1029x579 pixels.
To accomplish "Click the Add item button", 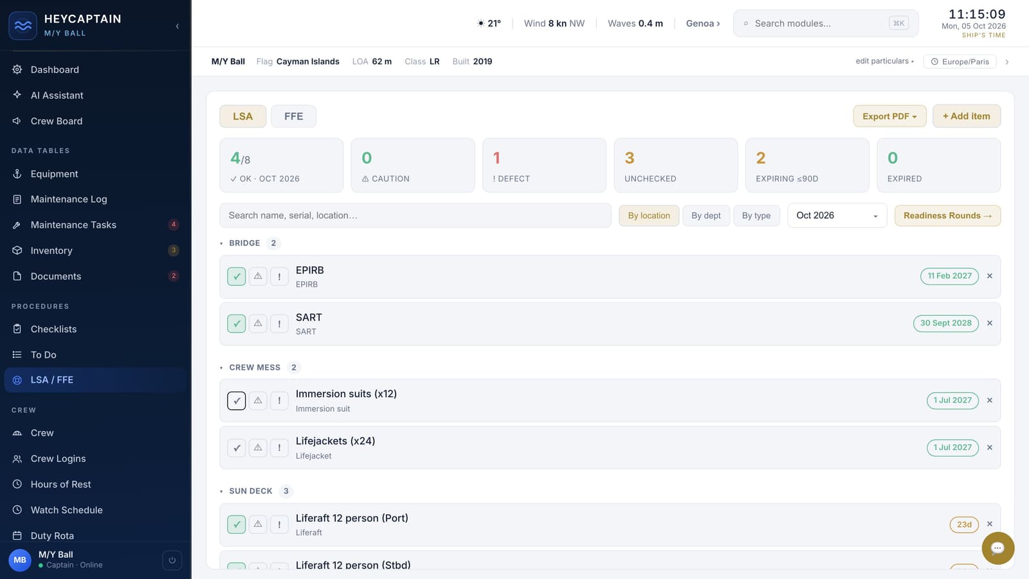I will click(x=967, y=116).
